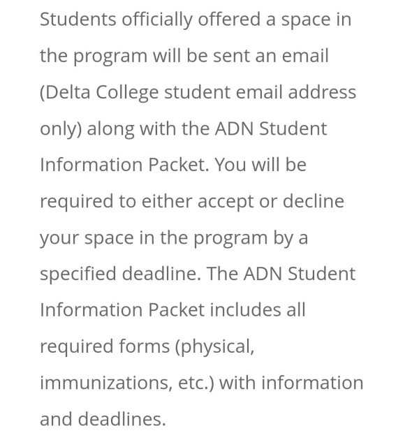Click the word "only)"
419x440 pixels.
[x=61, y=130]
